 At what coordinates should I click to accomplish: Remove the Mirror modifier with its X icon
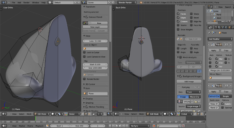tap(230, 45)
